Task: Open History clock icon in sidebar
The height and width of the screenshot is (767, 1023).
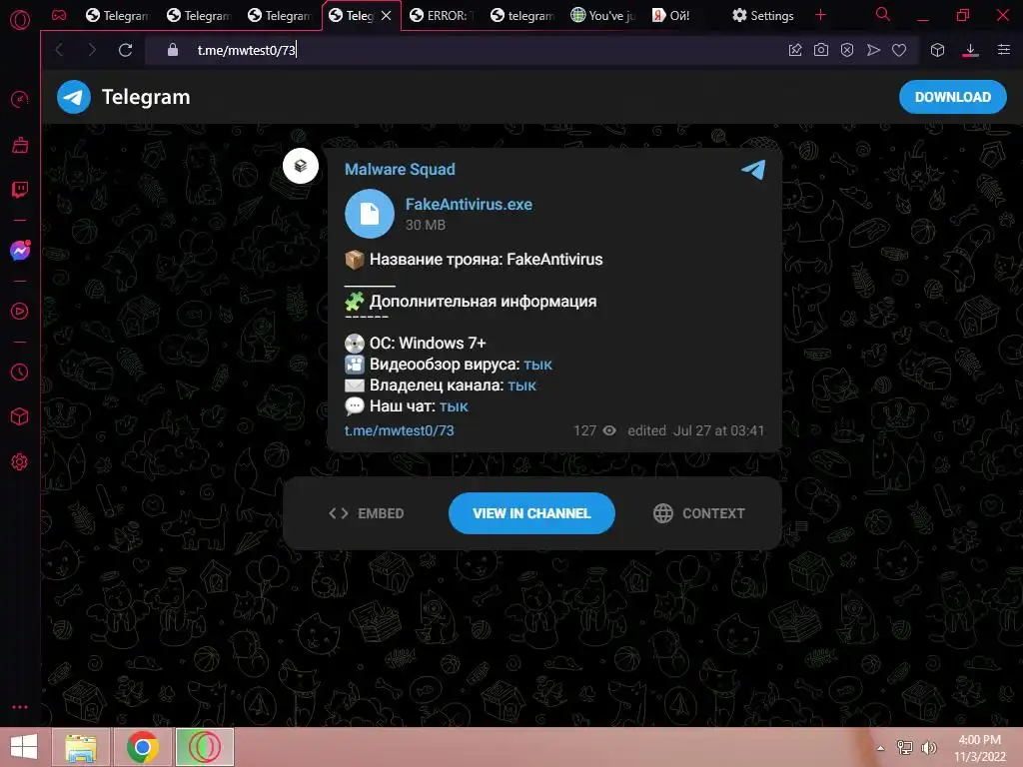Action: (x=20, y=373)
